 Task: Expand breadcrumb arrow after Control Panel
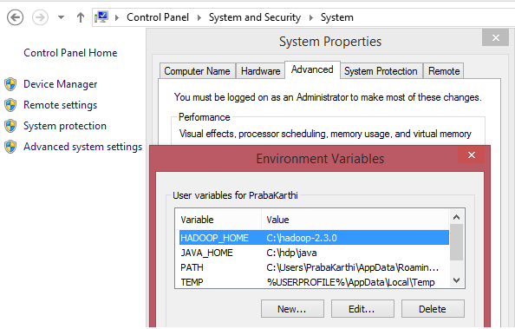[x=199, y=17]
